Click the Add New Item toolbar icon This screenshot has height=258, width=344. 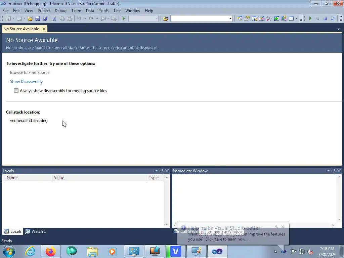coord(19,19)
